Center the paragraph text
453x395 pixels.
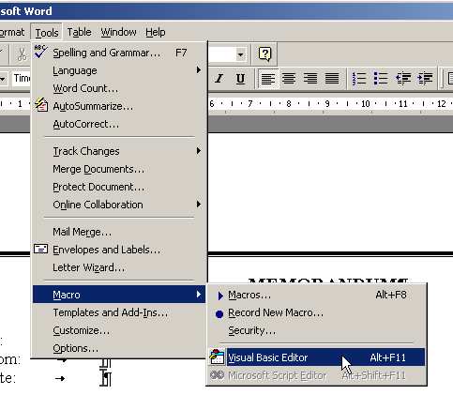pos(289,79)
